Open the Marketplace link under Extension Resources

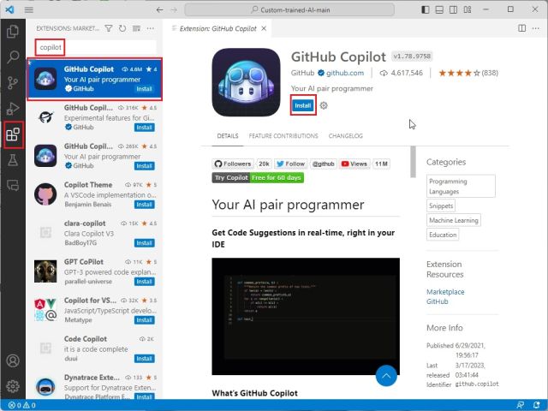click(445, 292)
